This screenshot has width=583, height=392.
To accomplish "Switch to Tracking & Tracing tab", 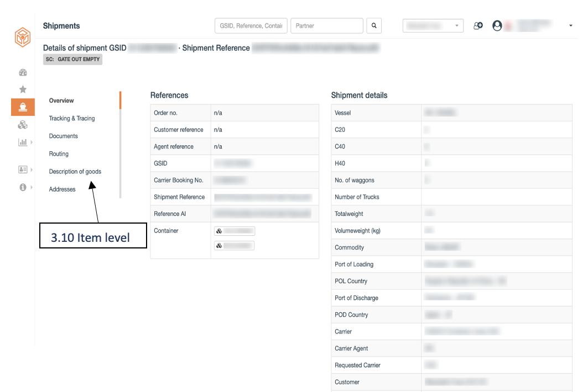I will [72, 118].
